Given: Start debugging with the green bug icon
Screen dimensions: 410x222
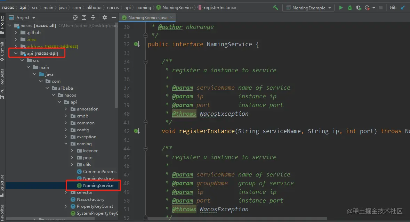Looking at the screenshot, I should click(x=350, y=8).
